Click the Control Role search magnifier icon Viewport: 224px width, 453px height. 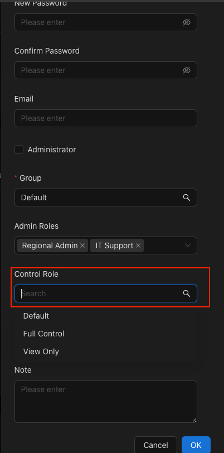(187, 293)
